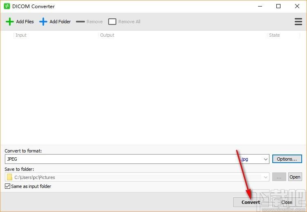The image size is (307, 212).
Task: Click the DICOM Converter app icon
Action: 7,6
